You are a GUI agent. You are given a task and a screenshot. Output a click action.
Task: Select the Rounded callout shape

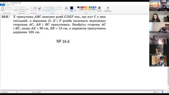coord(50,11)
